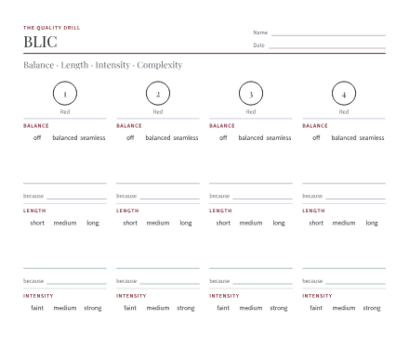Click the BLIC title heading
This screenshot has height=346, width=409.
click(40, 42)
